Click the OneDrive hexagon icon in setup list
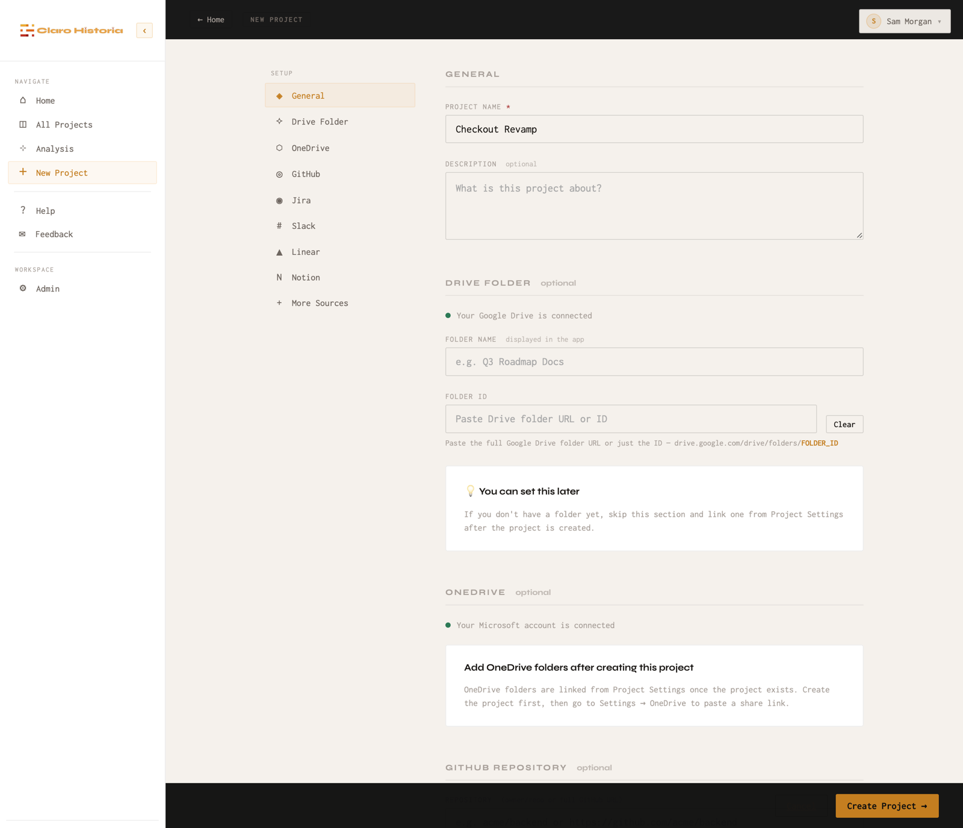This screenshot has width=963, height=828. pos(279,148)
